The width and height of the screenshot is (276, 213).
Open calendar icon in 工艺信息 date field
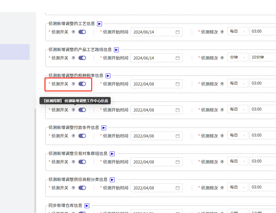pos(178,32)
